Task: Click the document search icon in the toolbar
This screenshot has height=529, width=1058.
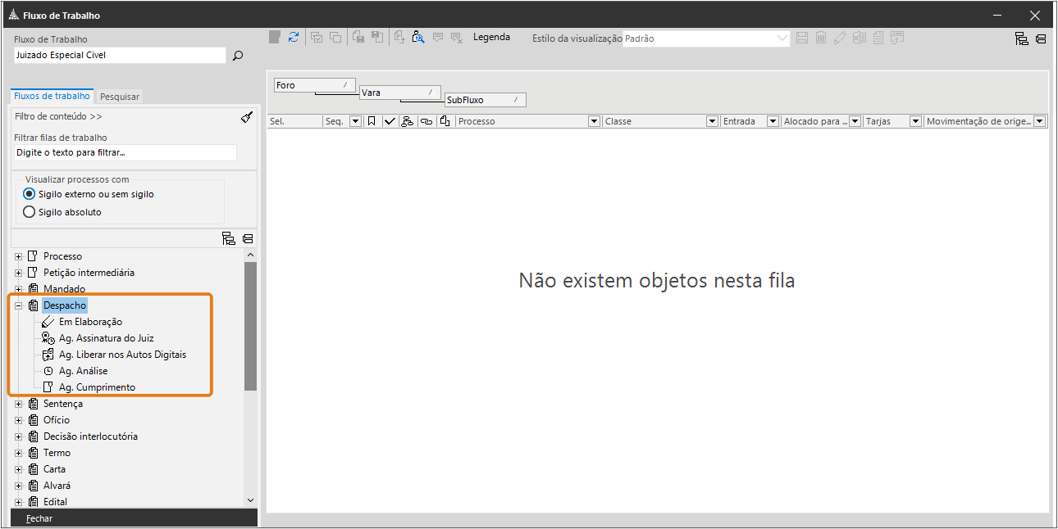Action: tap(418, 37)
